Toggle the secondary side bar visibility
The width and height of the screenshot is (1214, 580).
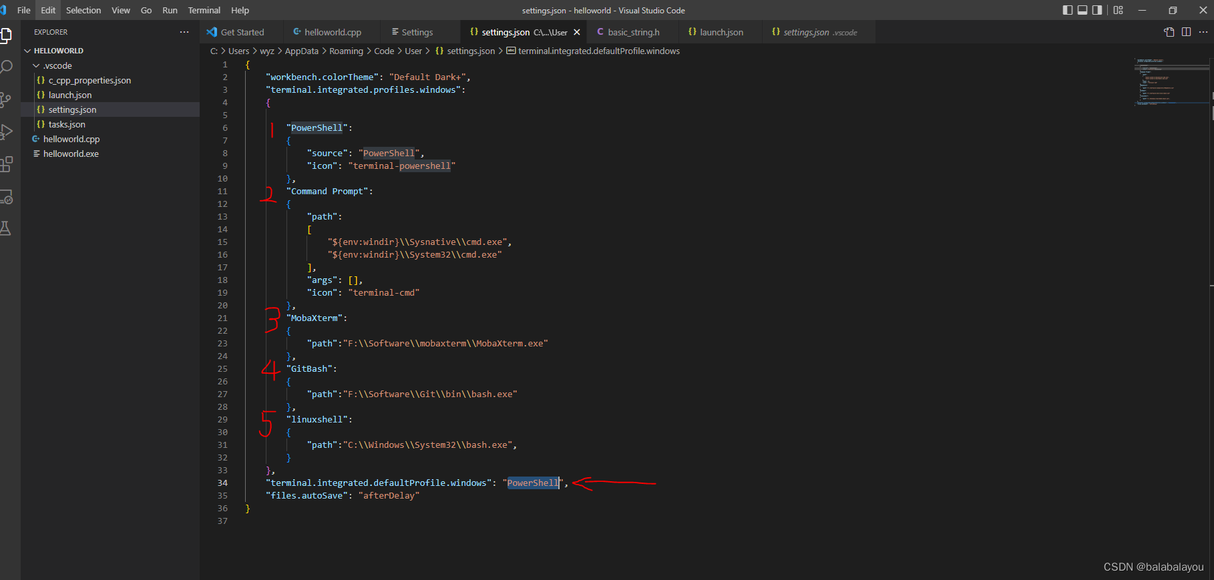point(1097,10)
